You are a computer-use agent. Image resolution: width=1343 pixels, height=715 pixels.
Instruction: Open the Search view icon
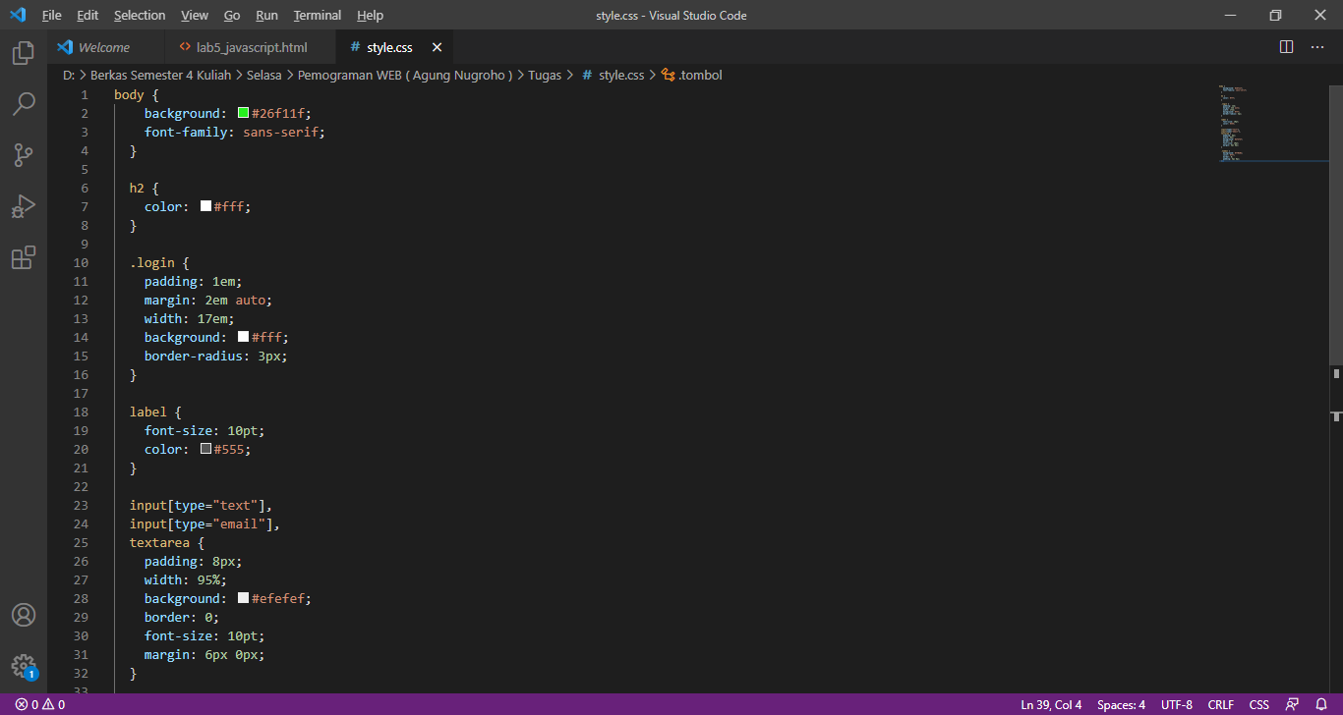coord(23,104)
